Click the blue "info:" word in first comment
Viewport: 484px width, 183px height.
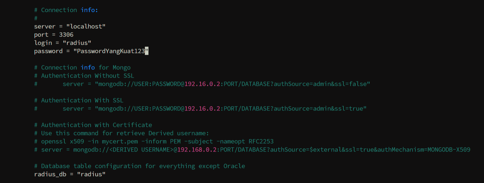pyautogui.click(x=89, y=10)
